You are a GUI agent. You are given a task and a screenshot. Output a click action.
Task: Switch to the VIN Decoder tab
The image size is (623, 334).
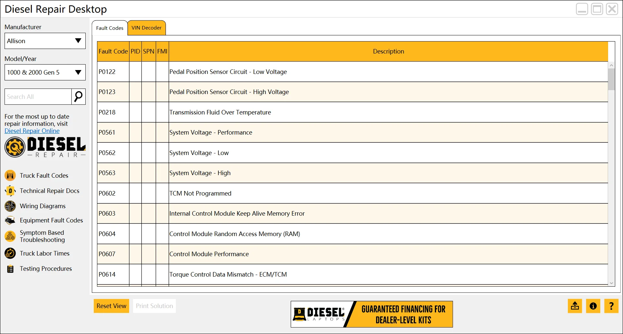[146, 28]
